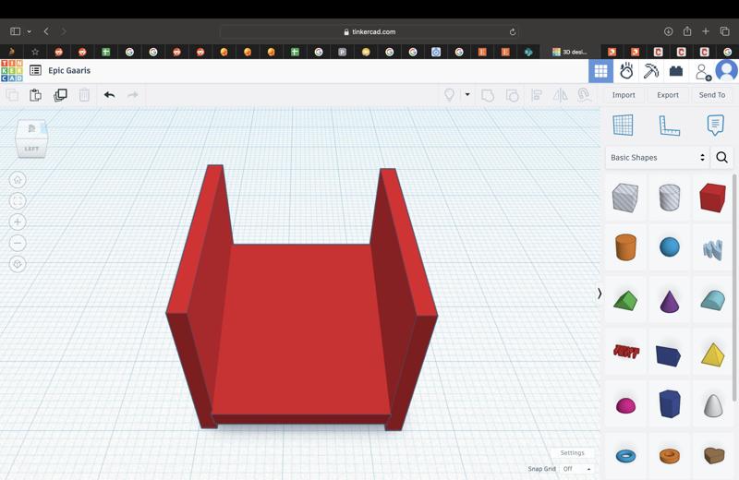Zoom in with the plus button

pos(18,222)
